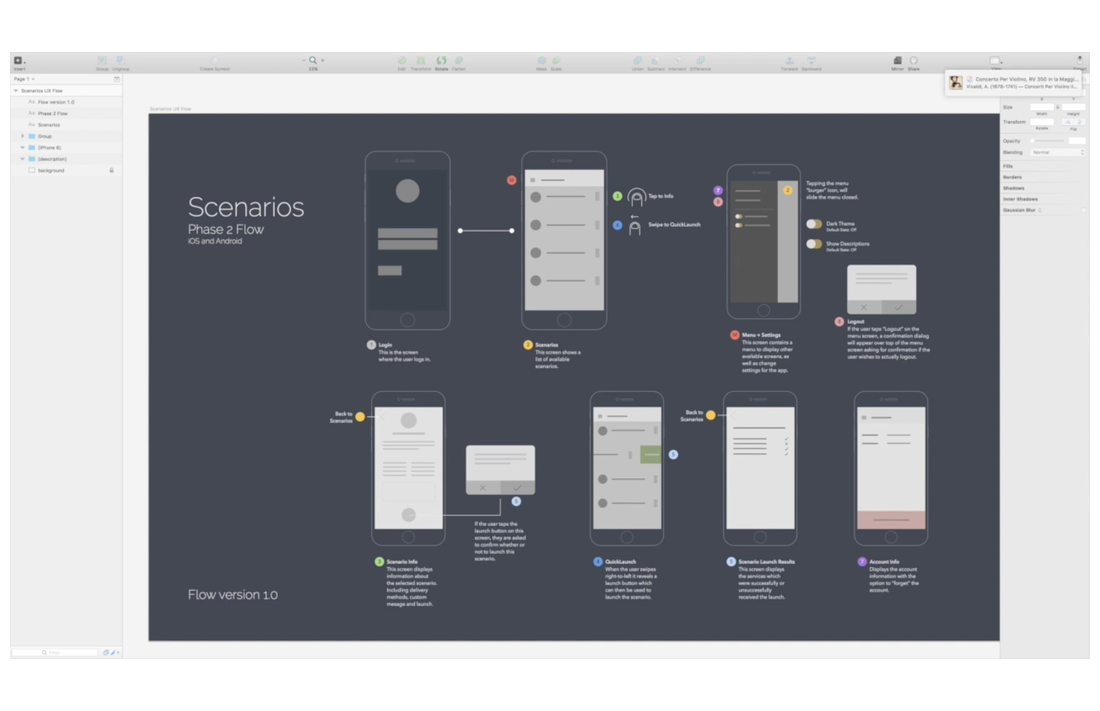
Task: Click 'Phase 2 Flow' subtitle on canvas
Action: [x=226, y=230]
